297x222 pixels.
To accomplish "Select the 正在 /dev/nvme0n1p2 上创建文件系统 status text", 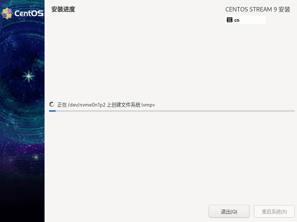I will coord(106,105).
